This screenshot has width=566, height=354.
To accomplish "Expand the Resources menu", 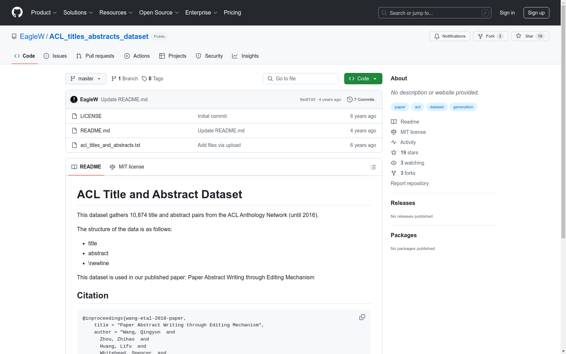I will click(x=116, y=13).
